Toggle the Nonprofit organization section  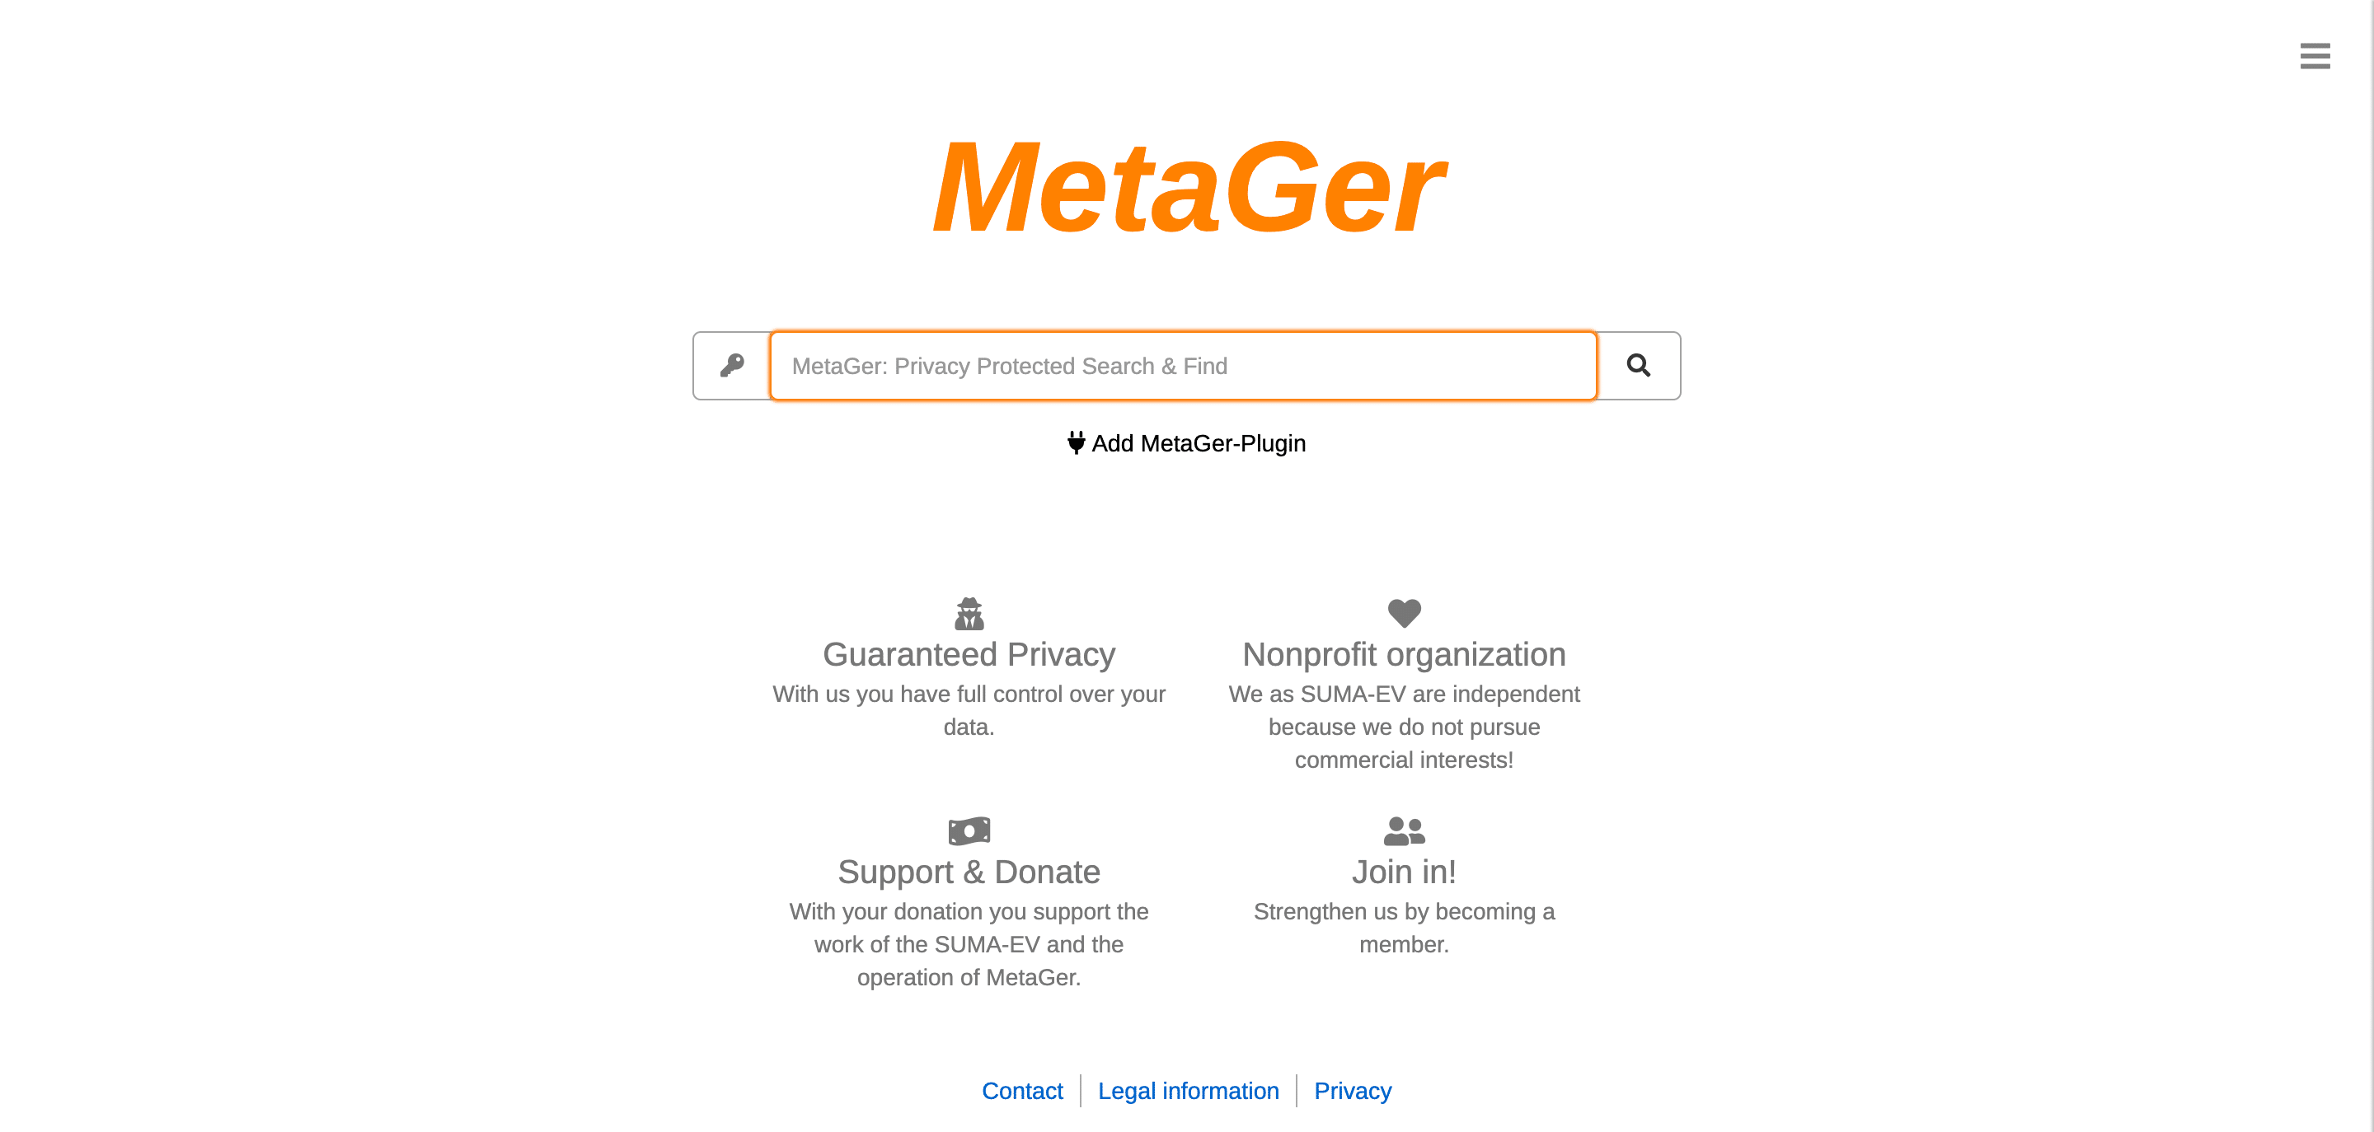(x=1405, y=654)
